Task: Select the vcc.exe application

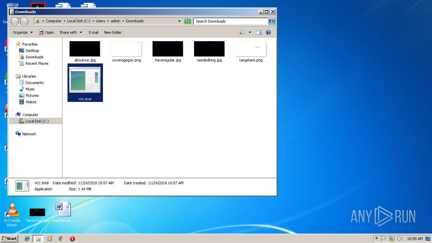Action: coord(85,83)
